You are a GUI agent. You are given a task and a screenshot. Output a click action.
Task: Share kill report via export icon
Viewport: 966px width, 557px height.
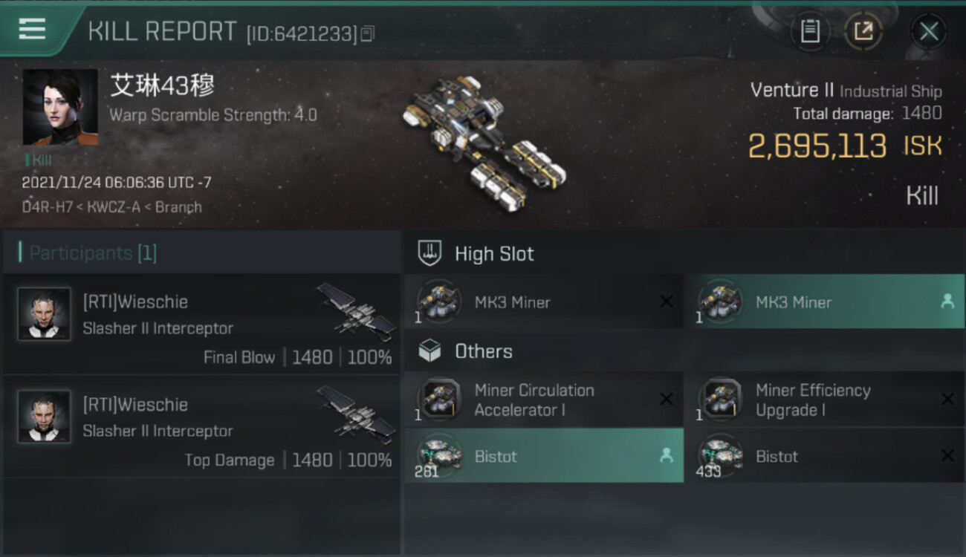863,31
